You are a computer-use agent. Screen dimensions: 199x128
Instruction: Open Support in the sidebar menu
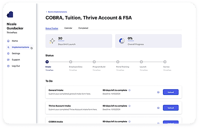tap(16, 59)
